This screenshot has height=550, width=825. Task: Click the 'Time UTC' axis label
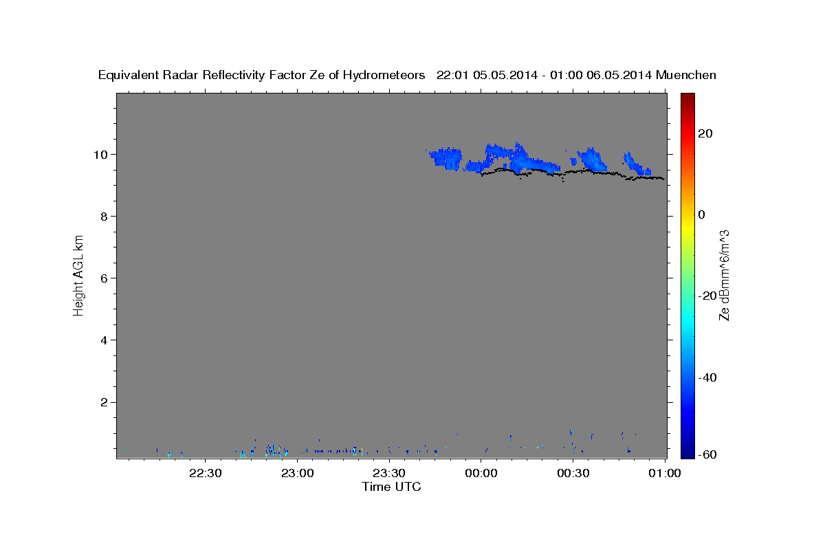click(391, 487)
